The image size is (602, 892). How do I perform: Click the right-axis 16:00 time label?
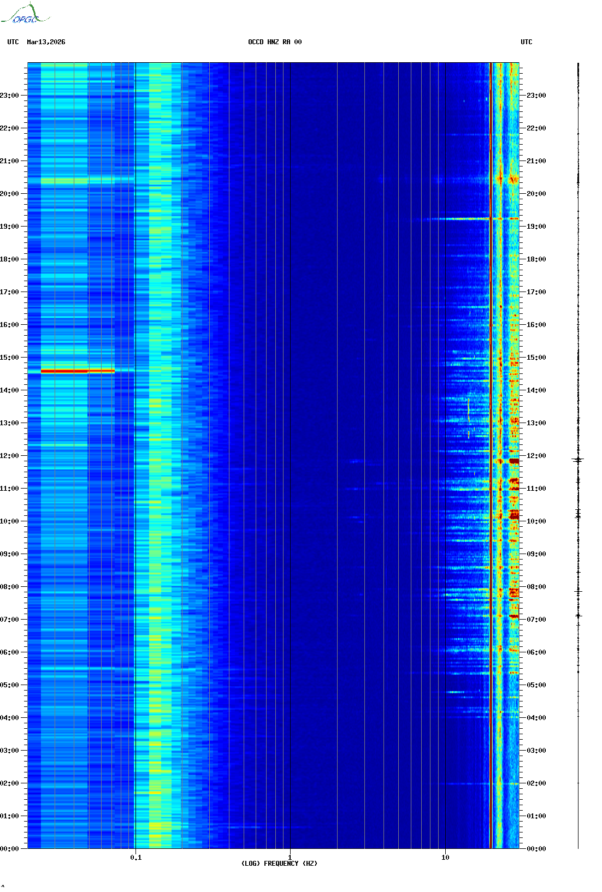(x=536, y=325)
